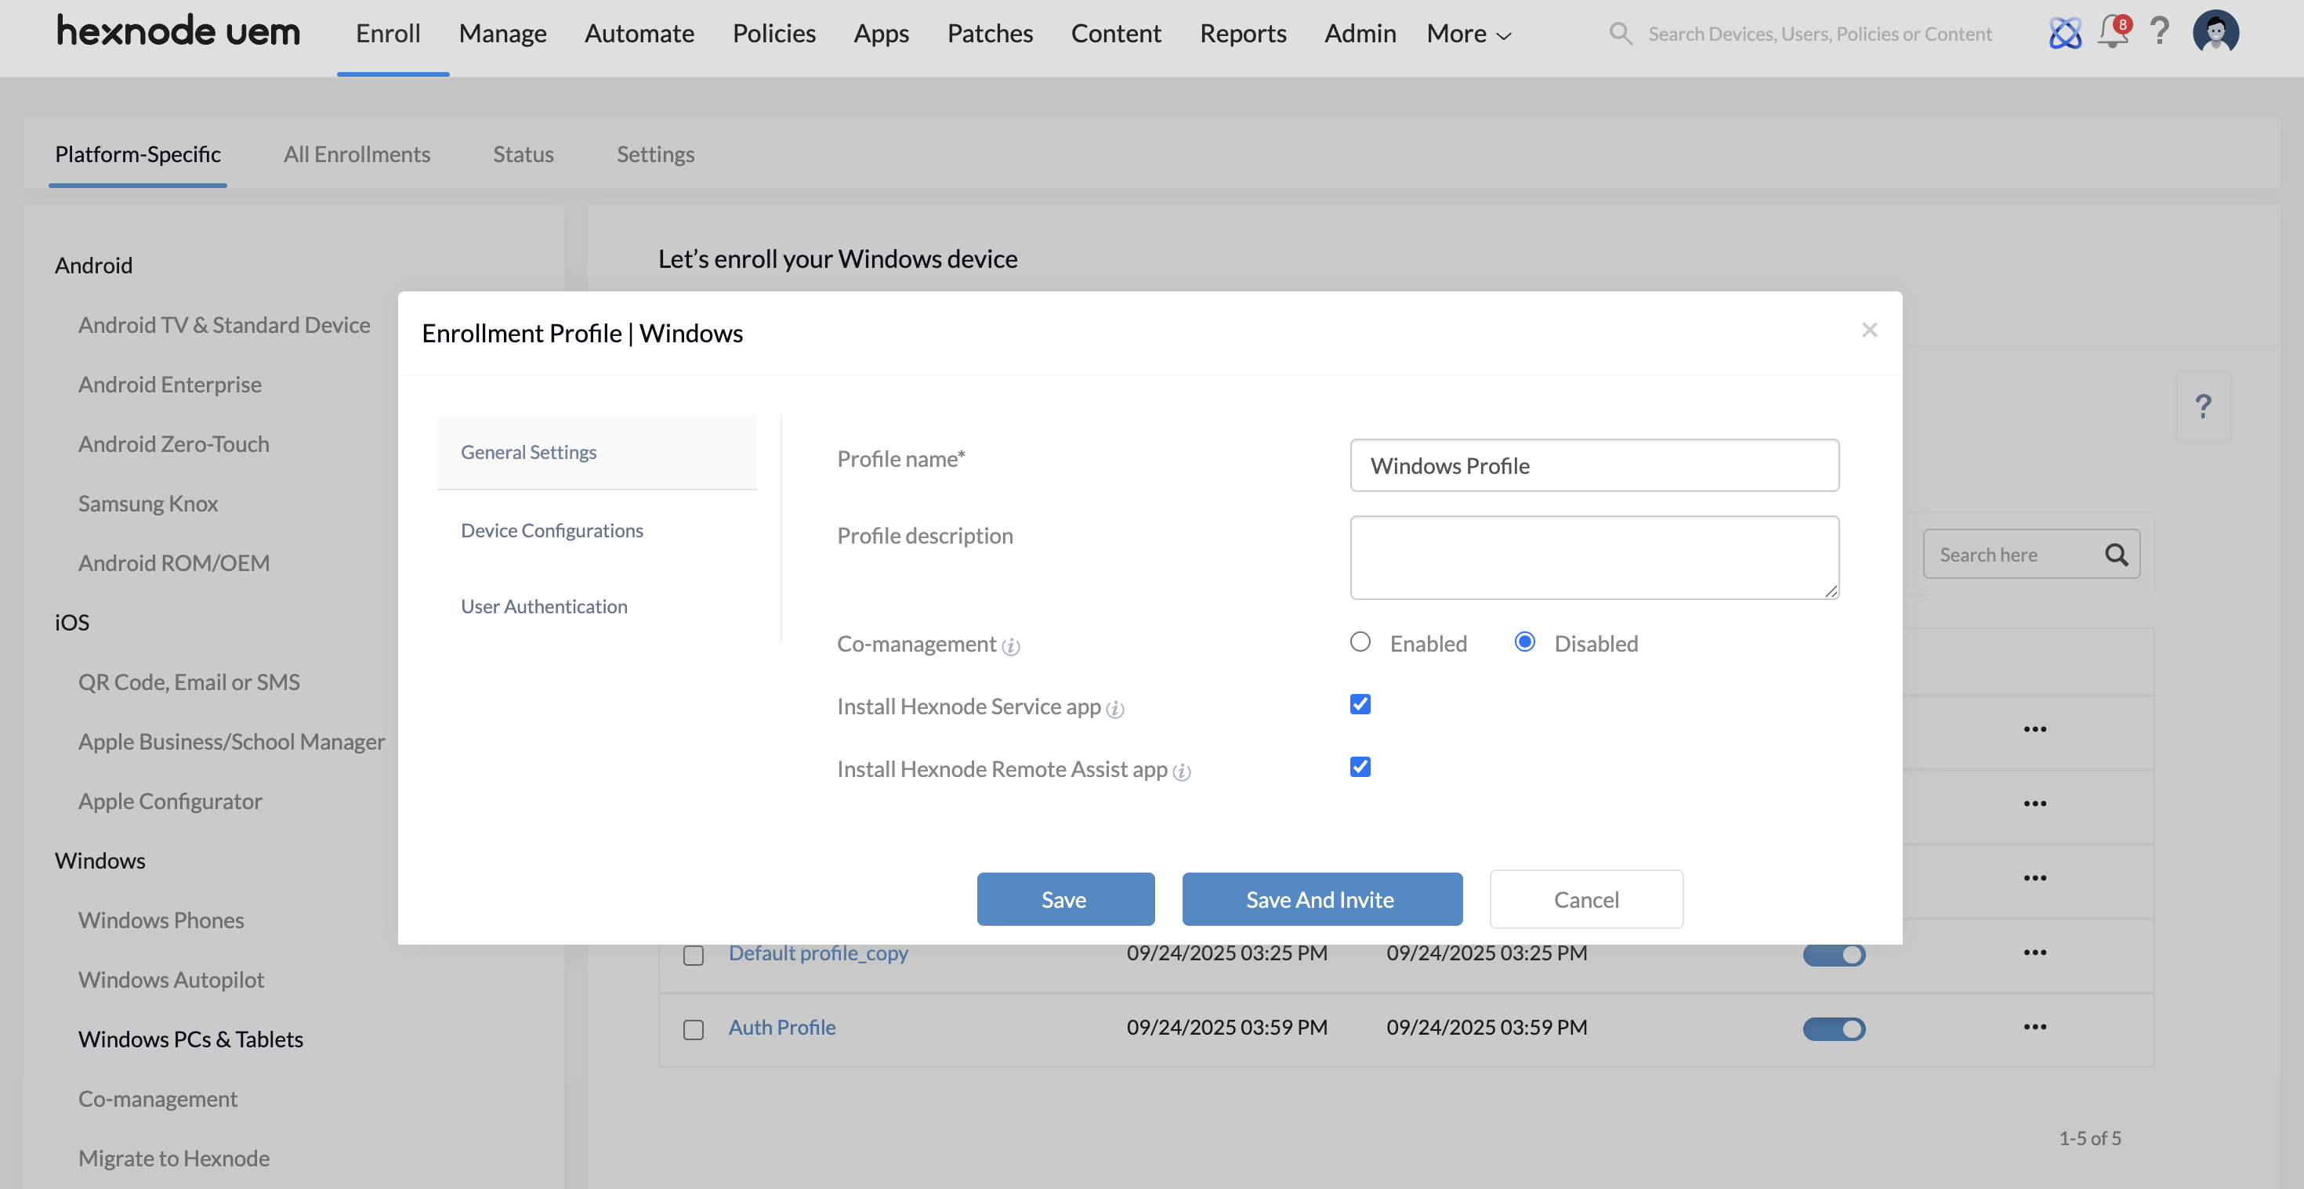Open the three-dots menu for Default profile_copy row
Screen dimensions: 2304x1189
coord(2034,952)
